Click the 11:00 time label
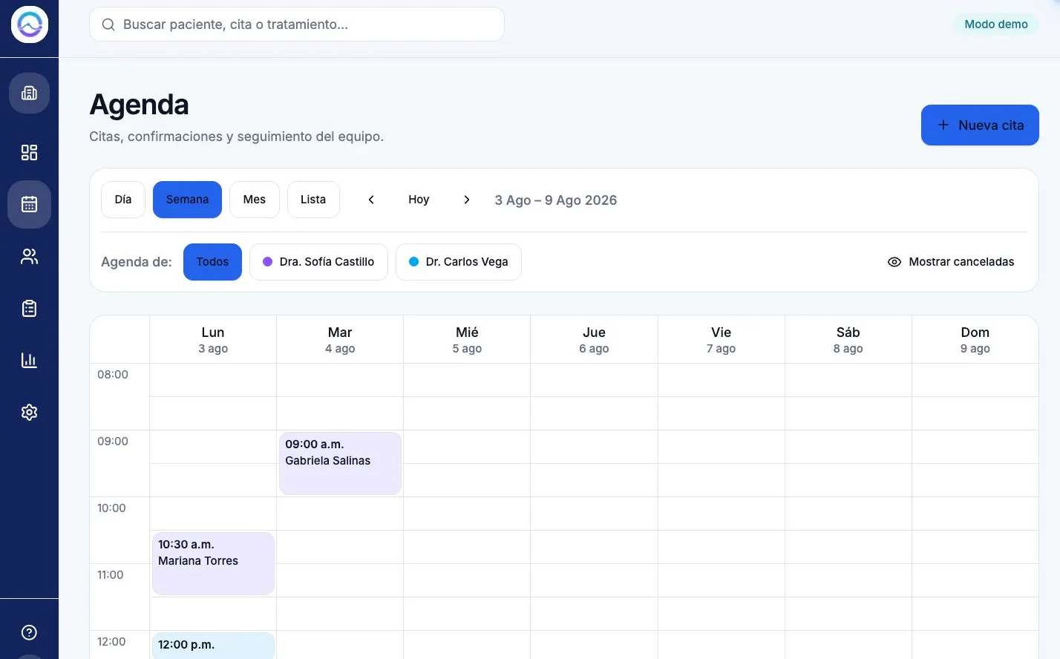The width and height of the screenshot is (1060, 659). click(111, 575)
